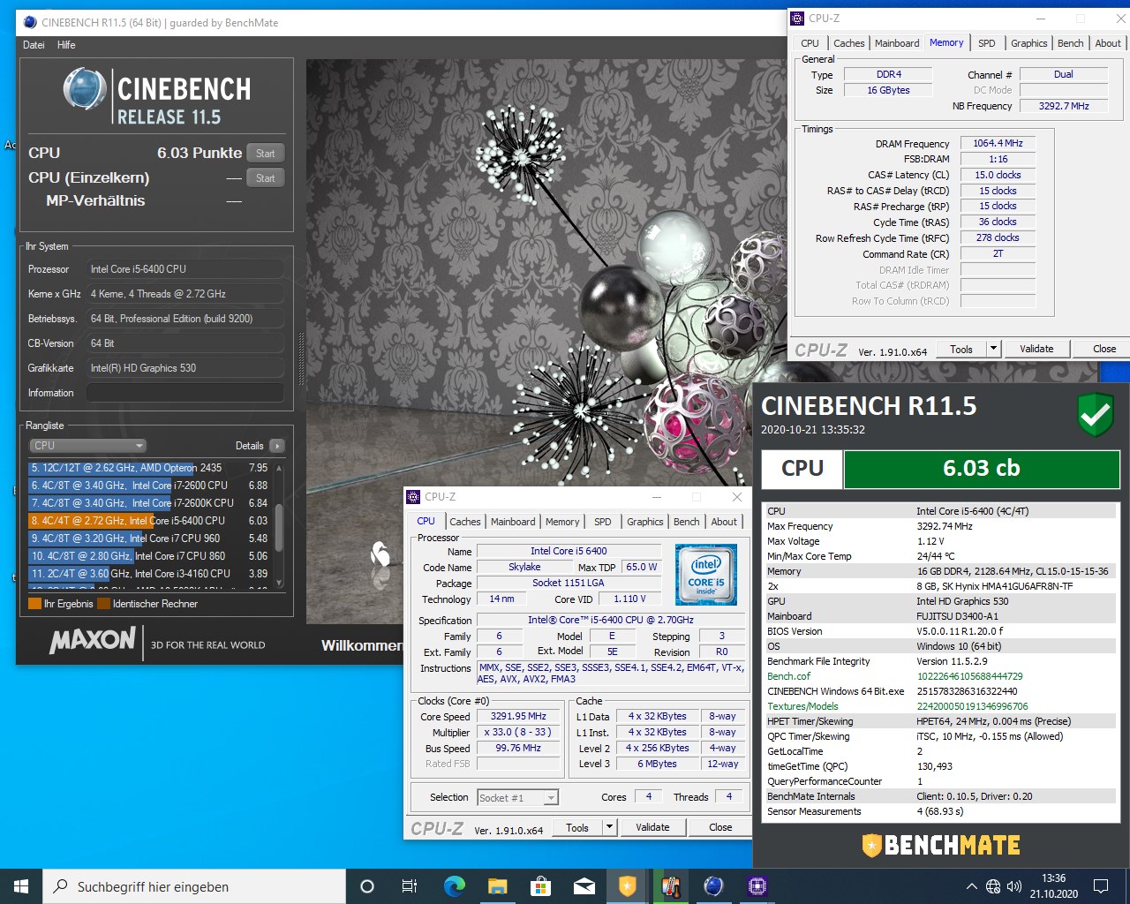Click the green 6.03 cb score bar
This screenshot has width=1130, height=904.
[x=982, y=469]
